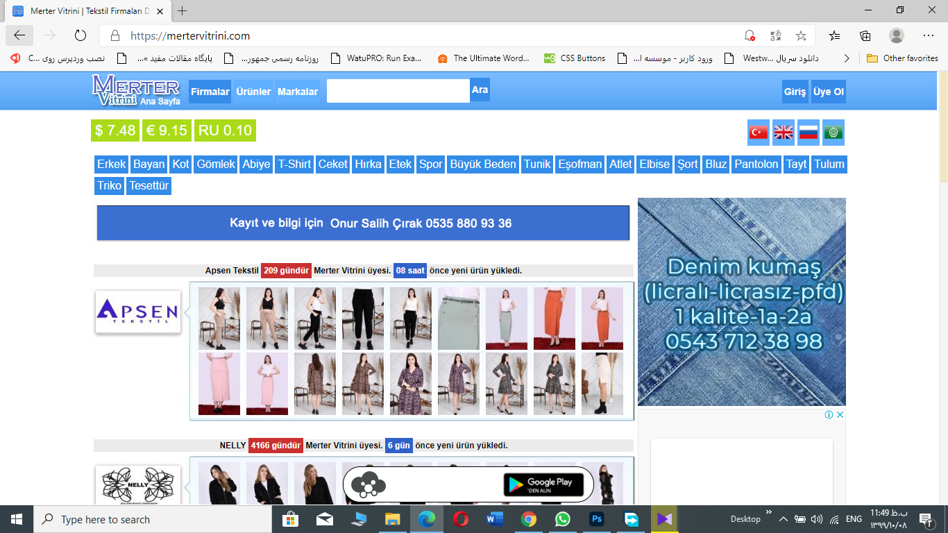Open a new tab with plus button

click(x=183, y=10)
